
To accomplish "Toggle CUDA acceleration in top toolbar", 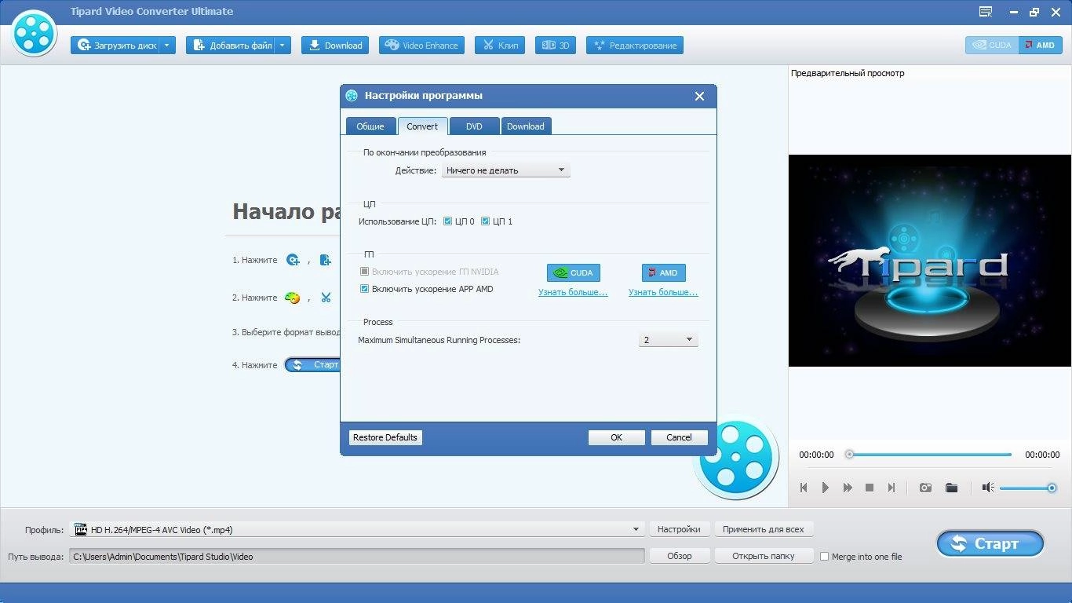I will tap(992, 45).
